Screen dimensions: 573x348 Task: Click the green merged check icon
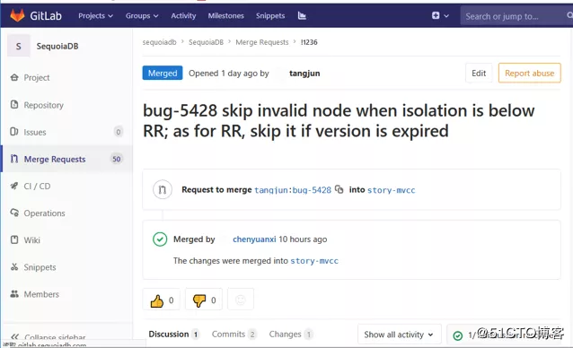[x=160, y=239]
